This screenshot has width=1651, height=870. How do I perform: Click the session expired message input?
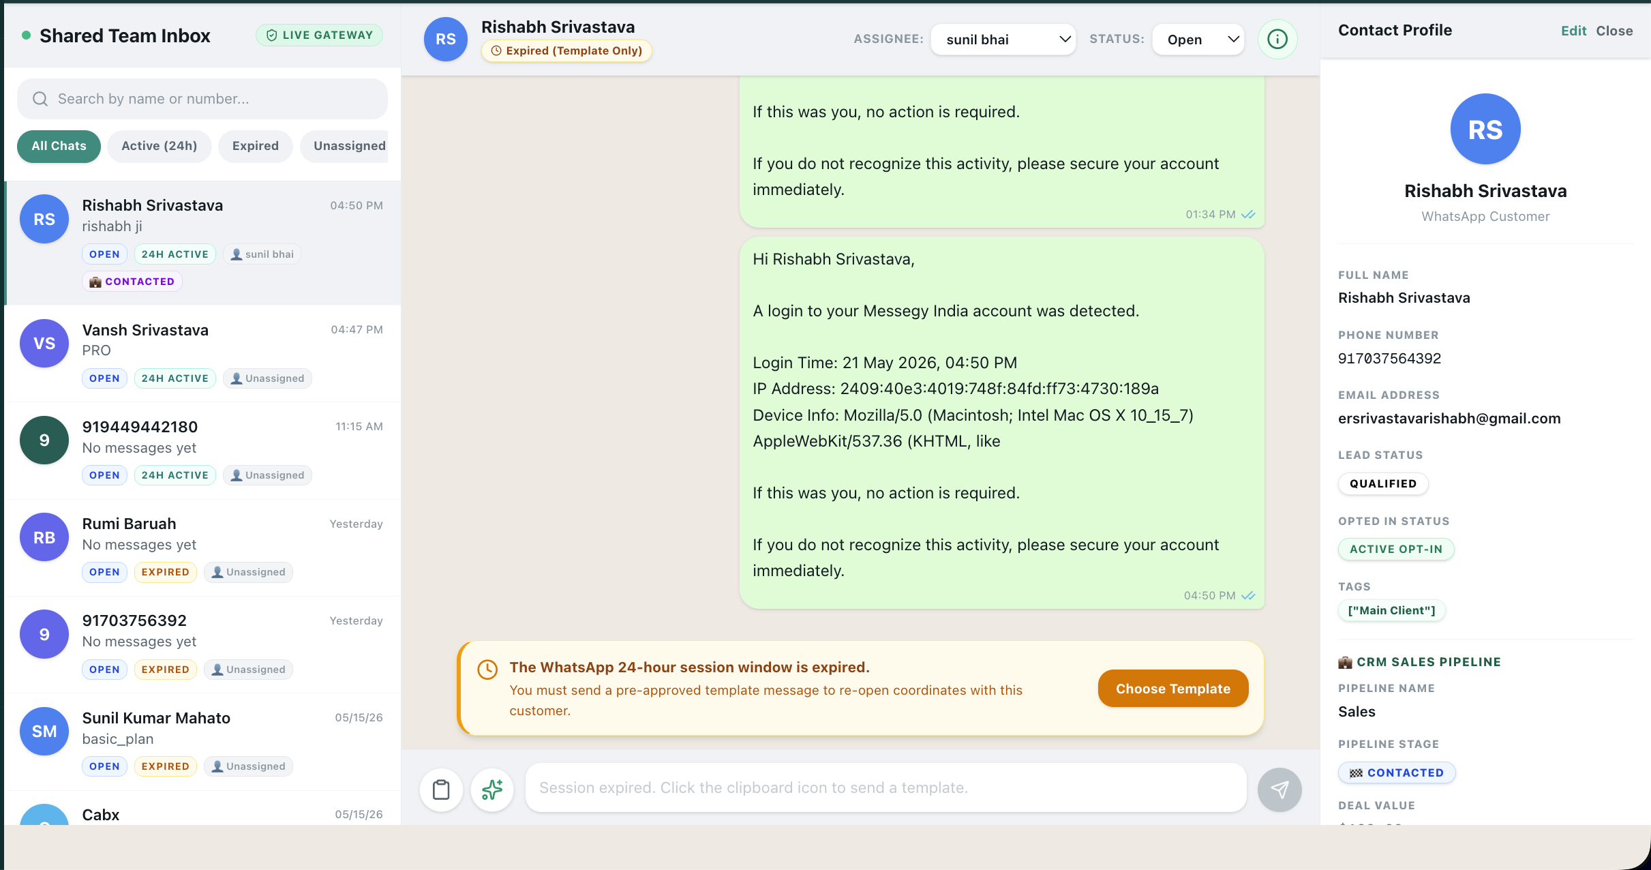tap(885, 787)
